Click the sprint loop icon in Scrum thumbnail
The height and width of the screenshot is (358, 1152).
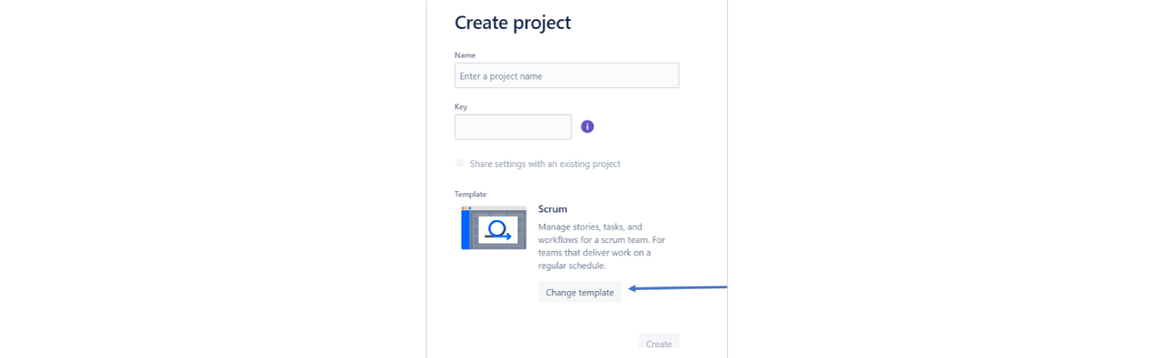497,229
